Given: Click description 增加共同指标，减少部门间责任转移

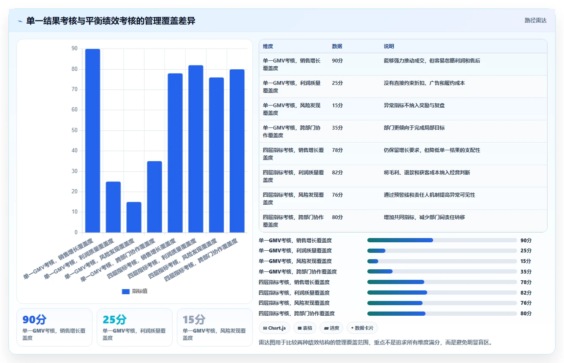Looking at the screenshot, I should coord(424,217).
